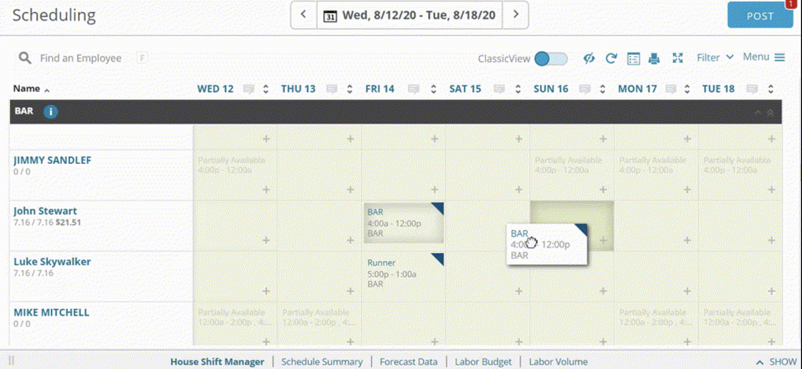The height and width of the screenshot is (369, 802).
Task: Switch to the Schedule Summary tab
Action: [x=322, y=362]
